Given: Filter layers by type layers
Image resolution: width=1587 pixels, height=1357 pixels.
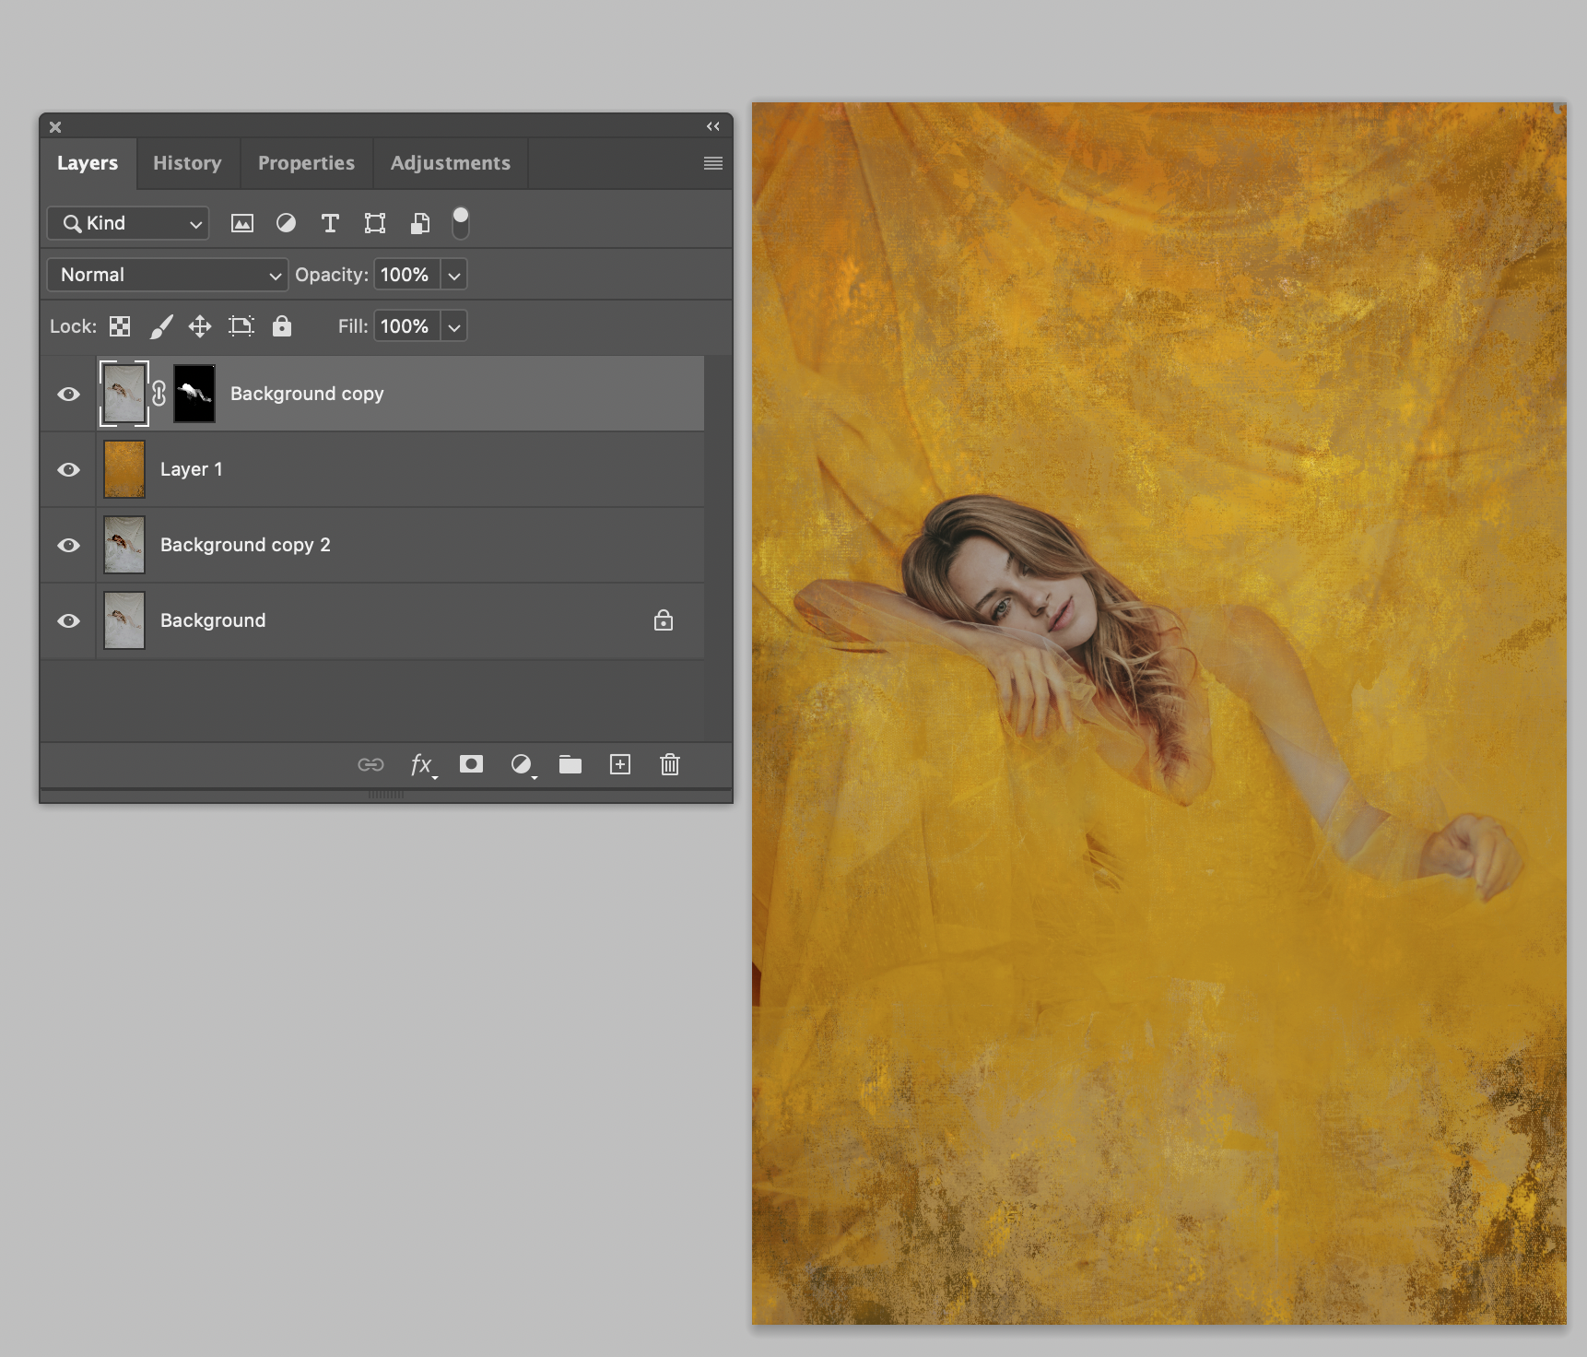Looking at the screenshot, I should (x=330, y=223).
